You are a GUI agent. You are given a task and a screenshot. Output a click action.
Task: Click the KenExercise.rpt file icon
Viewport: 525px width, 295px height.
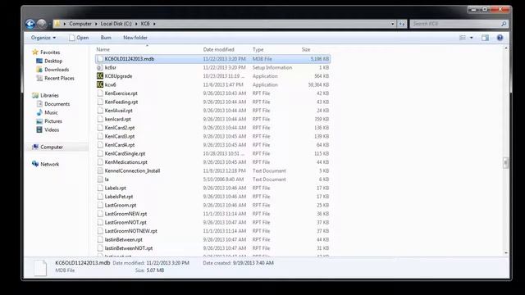click(100, 93)
